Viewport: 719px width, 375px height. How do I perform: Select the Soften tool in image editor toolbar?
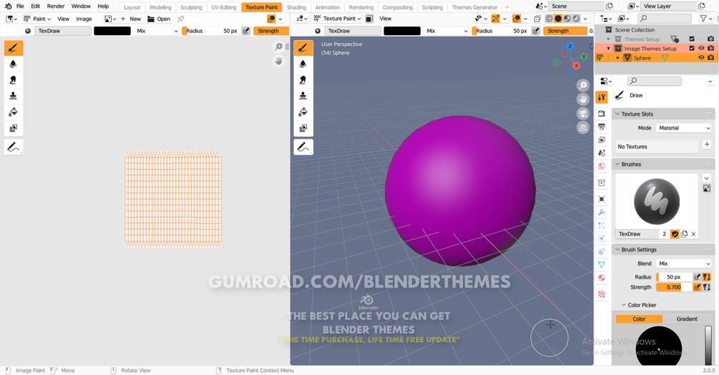[14, 64]
